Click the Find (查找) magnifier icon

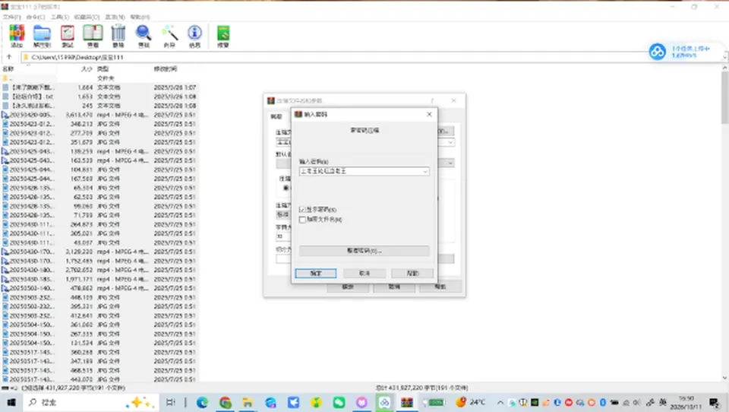click(144, 36)
